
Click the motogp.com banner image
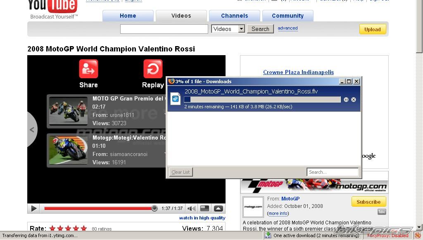pos(314,186)
